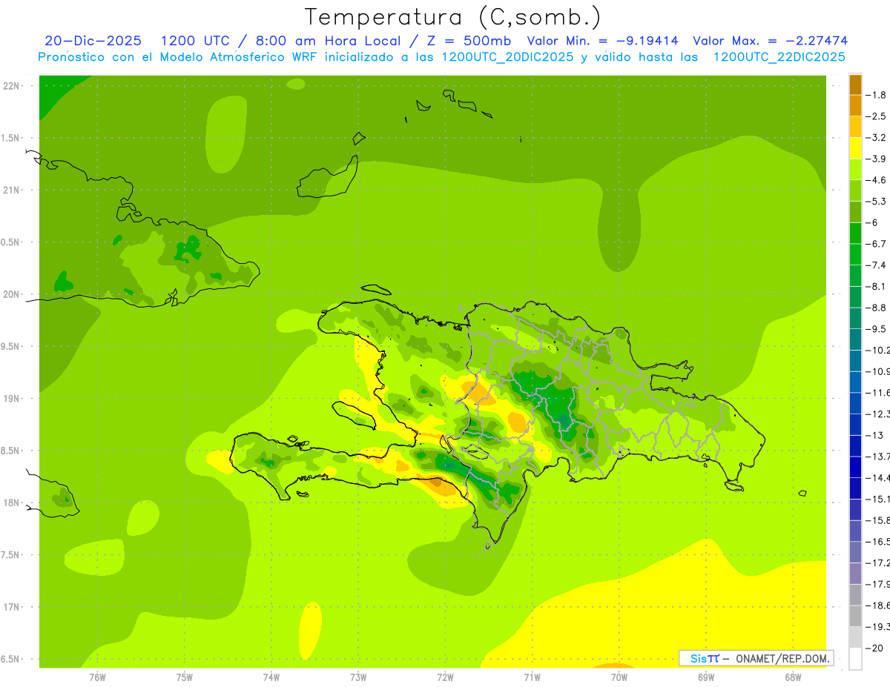Screen dimensions: 890x687
Task: Click the '-1.8' color scale value
Action: click(877, 96)
